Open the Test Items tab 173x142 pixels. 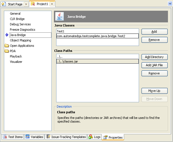coord(13,137)
